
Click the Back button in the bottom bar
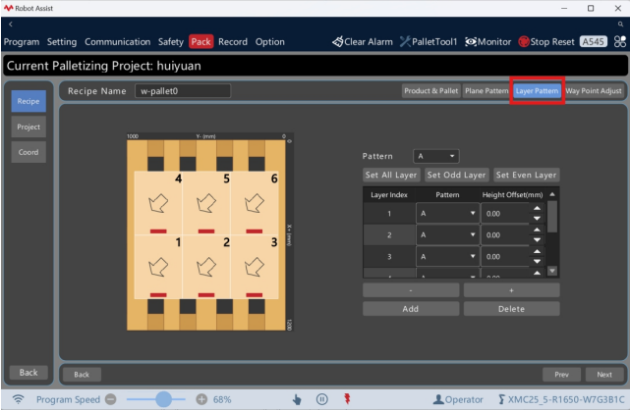click(x=82, y=375)
